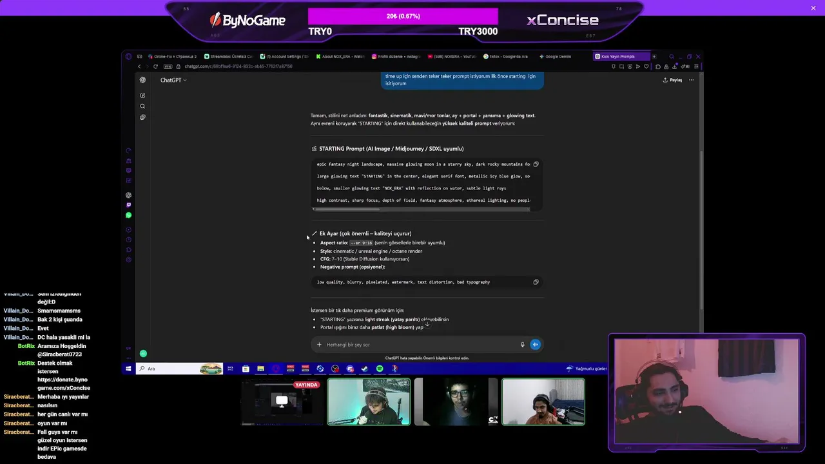Open Spotify from the taskbar
825x464 pixels.
click(x=380, y=369)
